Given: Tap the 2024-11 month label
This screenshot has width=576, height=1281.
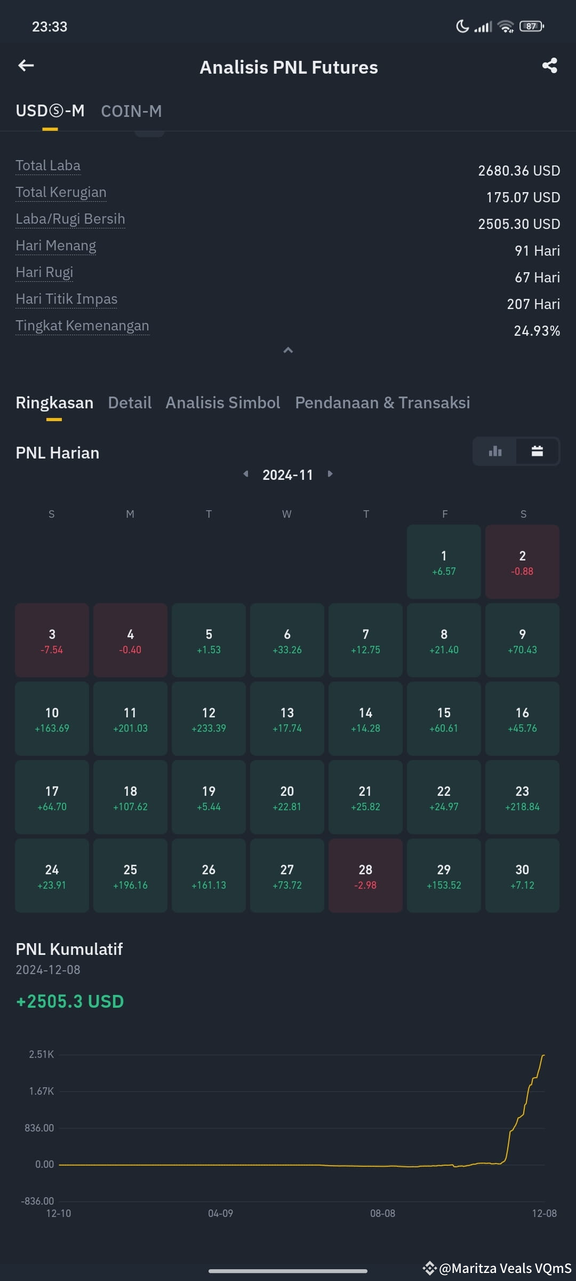Looking at the screenshot, I should coord(288,475).
